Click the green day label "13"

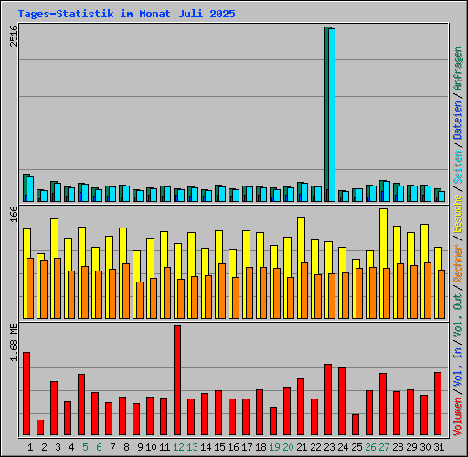192,447
